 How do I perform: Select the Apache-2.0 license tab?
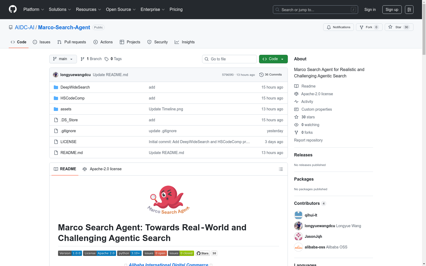102,169
